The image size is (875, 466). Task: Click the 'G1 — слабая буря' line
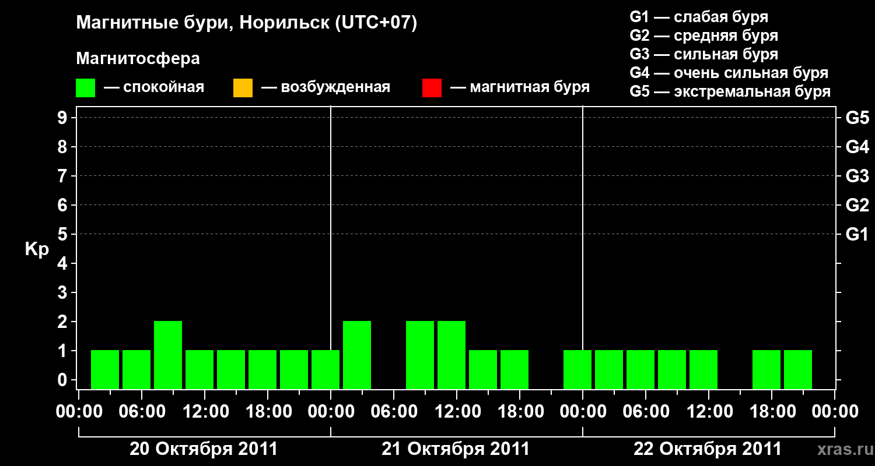[699, 17]
